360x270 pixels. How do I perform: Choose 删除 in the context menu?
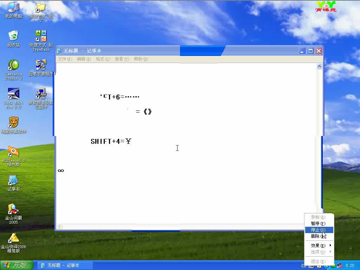[319, 236]
